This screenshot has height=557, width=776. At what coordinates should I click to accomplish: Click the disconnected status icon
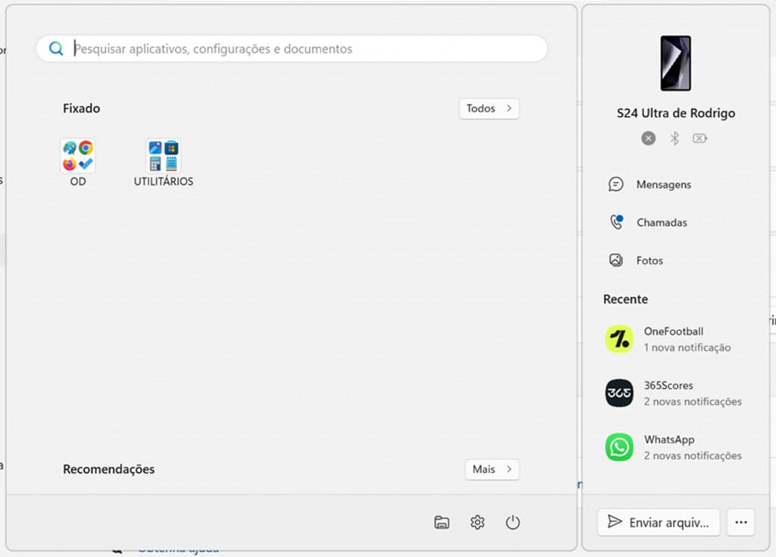pos(648,138)
